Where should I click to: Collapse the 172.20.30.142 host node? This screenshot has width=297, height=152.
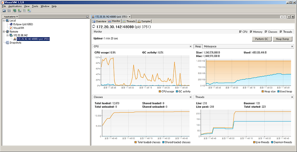[x=7, y=35]
